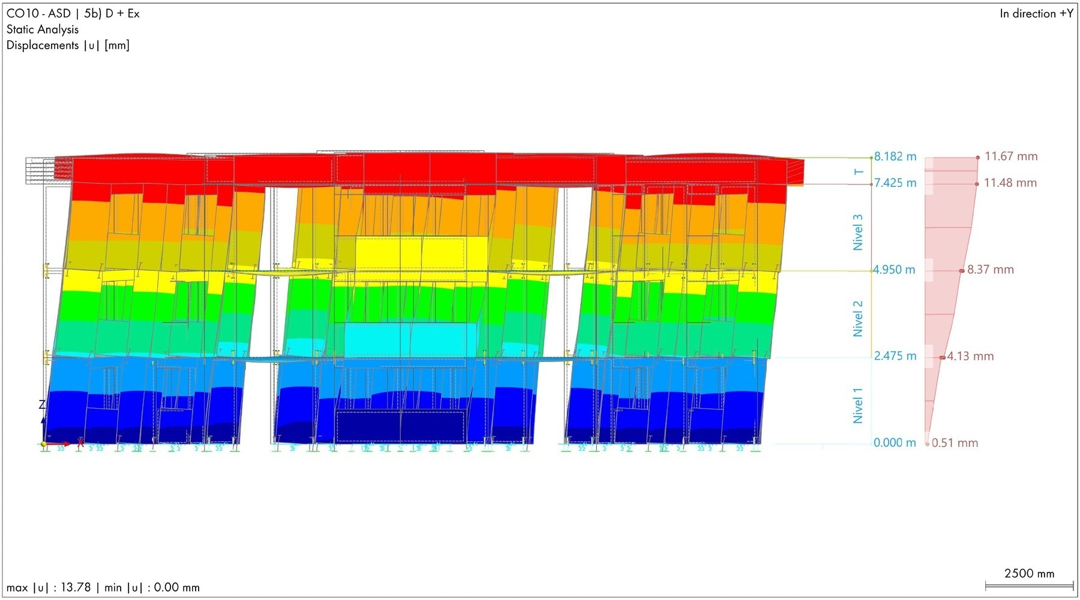Select the 2.475 m elevation label

895,356
